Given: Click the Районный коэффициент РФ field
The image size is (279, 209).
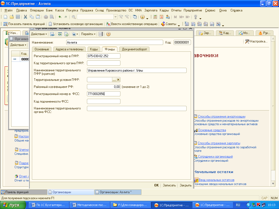Looking at the screenshot, I should point(104,87).
